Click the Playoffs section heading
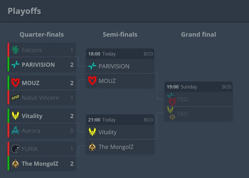 24,11
